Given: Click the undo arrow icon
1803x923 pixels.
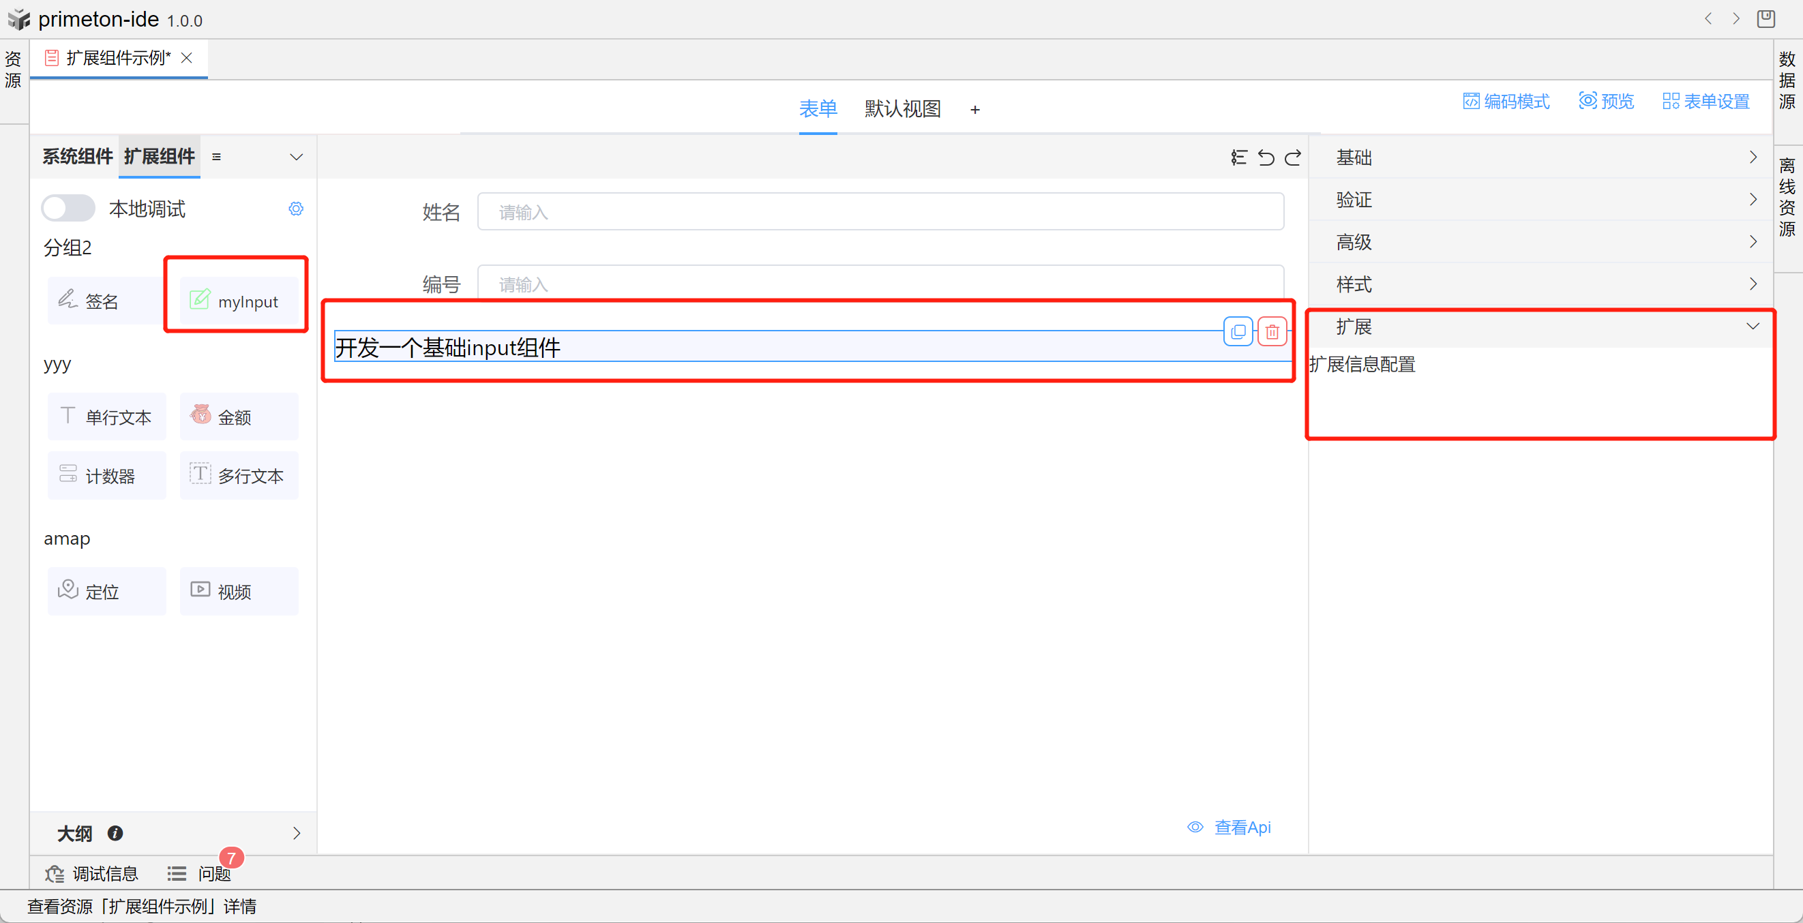Looking at the screenshot, I should 1266,157.
